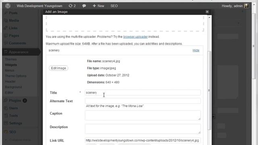Open Editor under Appearance

tap(9, 93)
